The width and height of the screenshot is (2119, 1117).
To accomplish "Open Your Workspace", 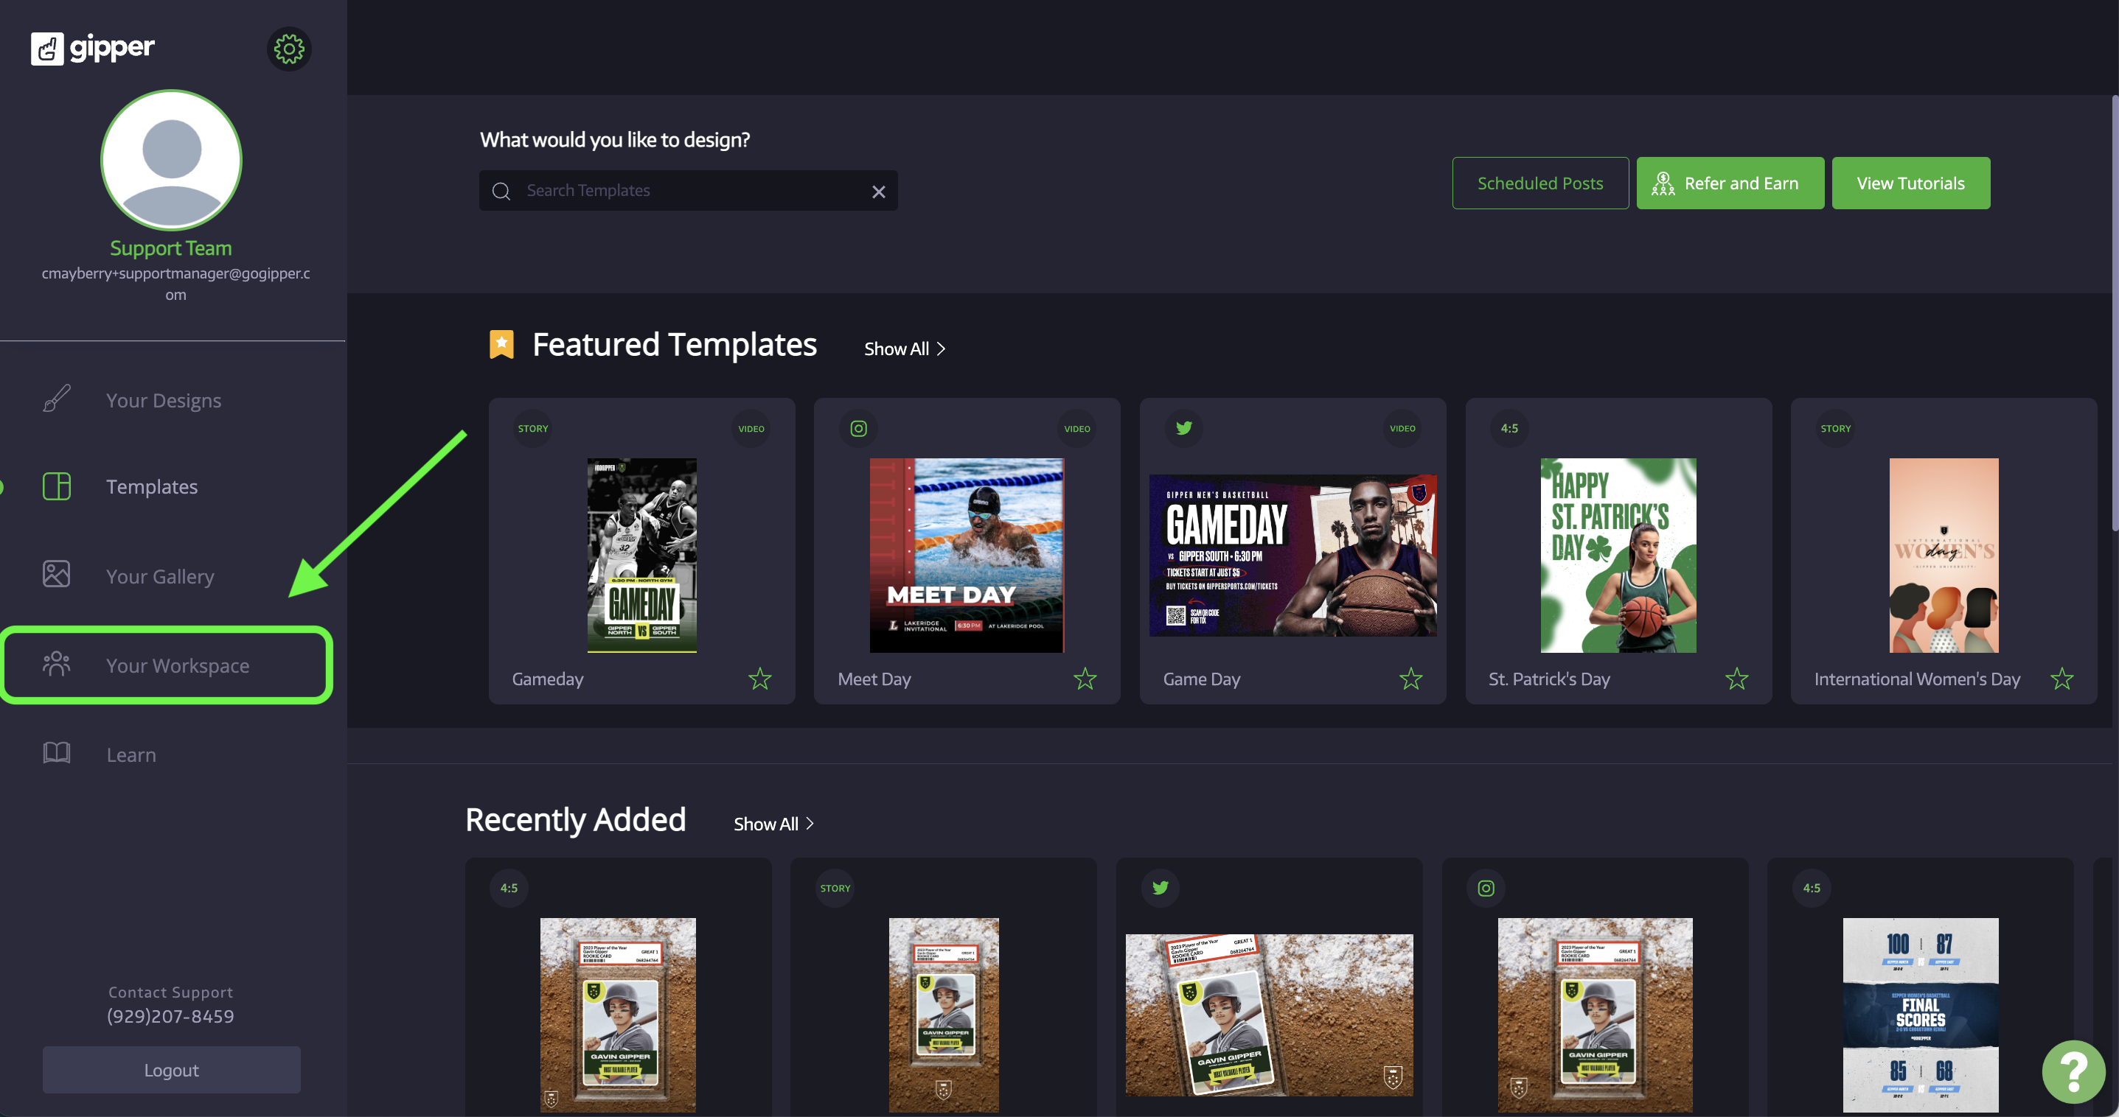I will point(178,665).
